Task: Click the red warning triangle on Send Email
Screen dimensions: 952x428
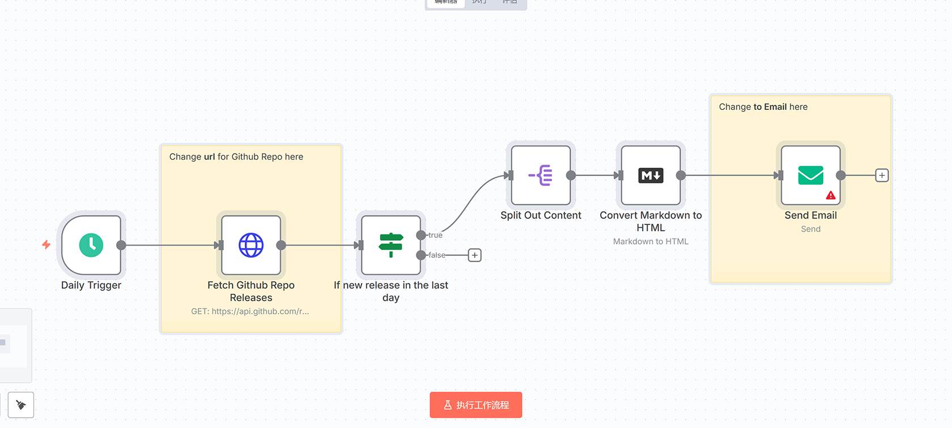Action: 831,195
